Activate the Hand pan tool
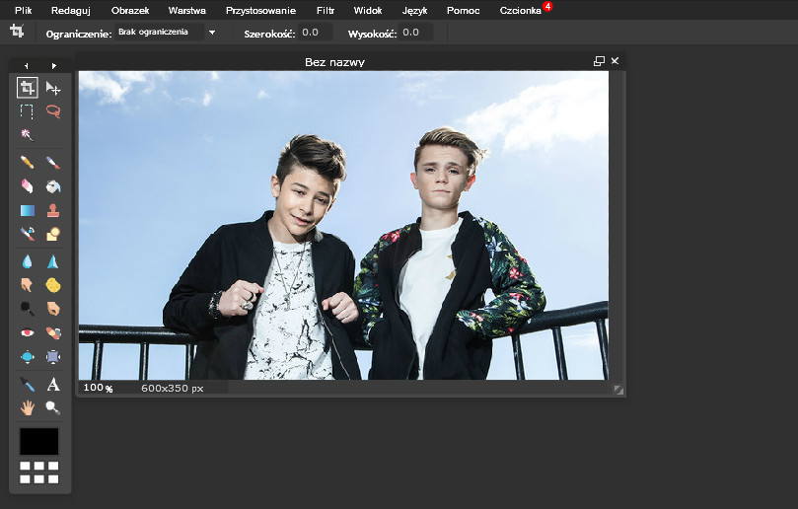This screenshot has width=798, height=509. pos(28,406)
